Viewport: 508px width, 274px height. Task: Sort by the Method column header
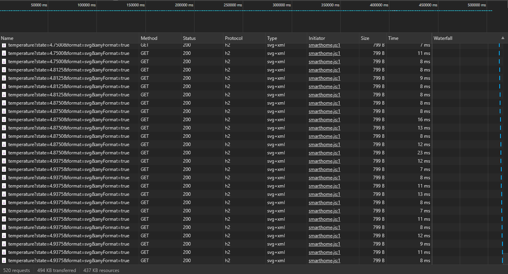pos(149,38)
